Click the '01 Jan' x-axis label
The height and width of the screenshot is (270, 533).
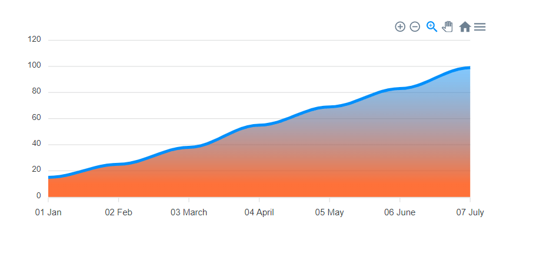click(48, 212)
